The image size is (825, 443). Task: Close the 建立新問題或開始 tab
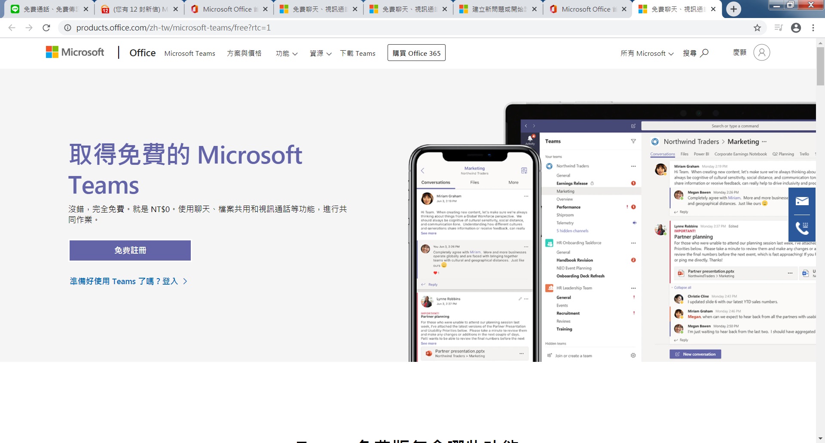coord(534,9)
